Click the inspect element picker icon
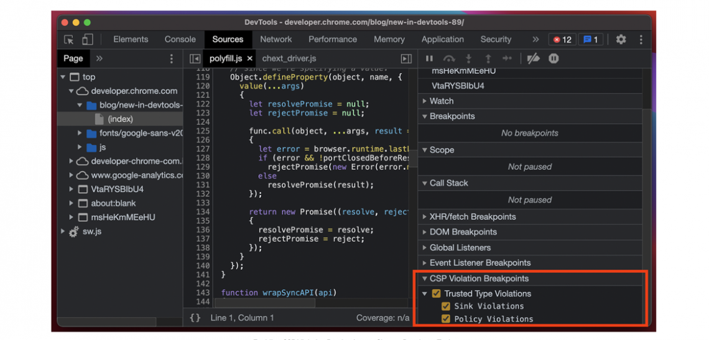 69,39
